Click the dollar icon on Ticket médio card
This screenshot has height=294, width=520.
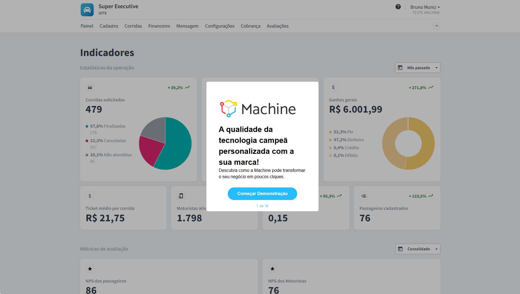pyautogui.click(x=90, y=196)
